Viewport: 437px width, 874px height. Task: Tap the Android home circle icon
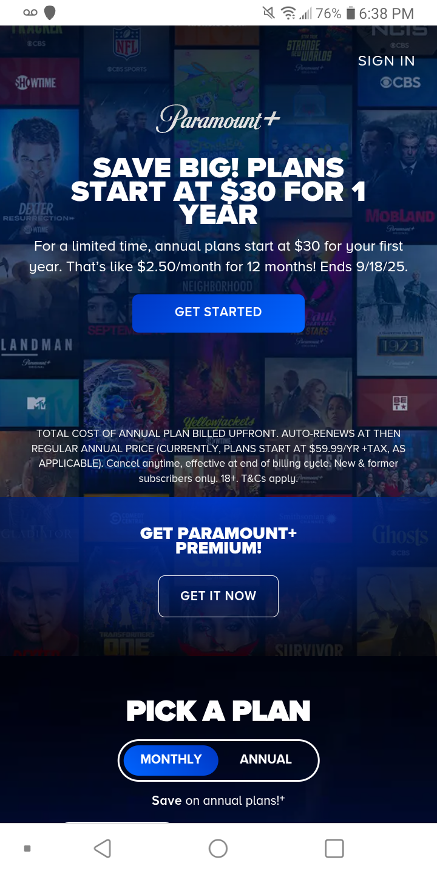tap(218, 848)
